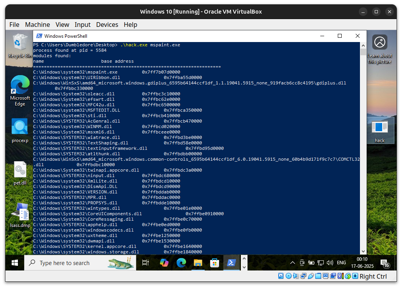Click the UIRibbon.dll module row
The width and height of the screenshot is (402, 288).
point(118,77)
